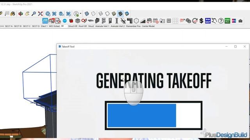Switch to the Struct scene tab
Screen dimensions: 250x140
[91, 26]
